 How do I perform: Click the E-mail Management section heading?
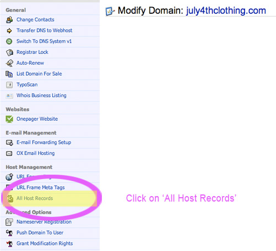(31, 133)
